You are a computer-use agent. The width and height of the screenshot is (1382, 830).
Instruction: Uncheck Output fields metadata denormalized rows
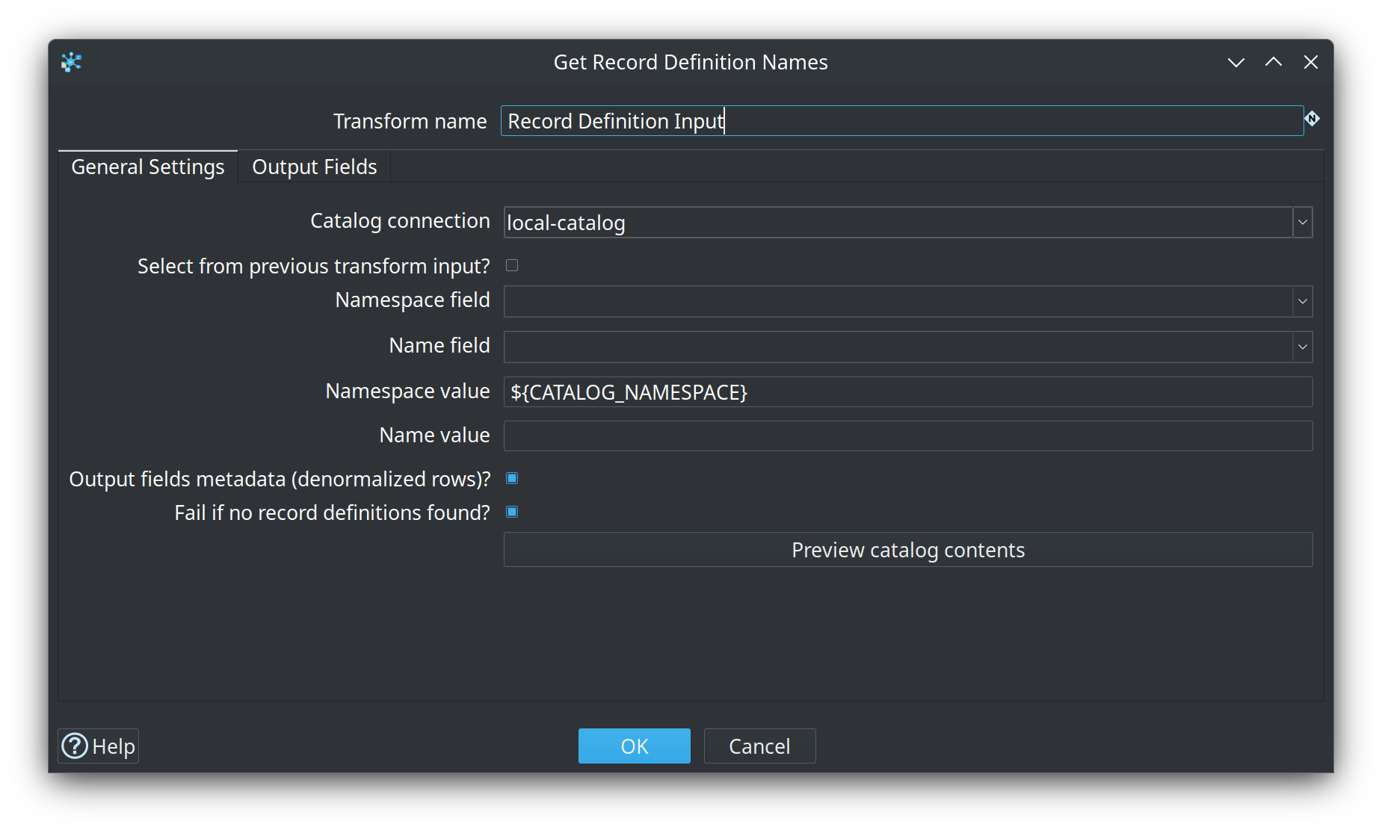[x=512, y=478]
